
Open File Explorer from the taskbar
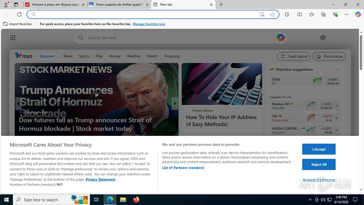click(x=123, y=200)
